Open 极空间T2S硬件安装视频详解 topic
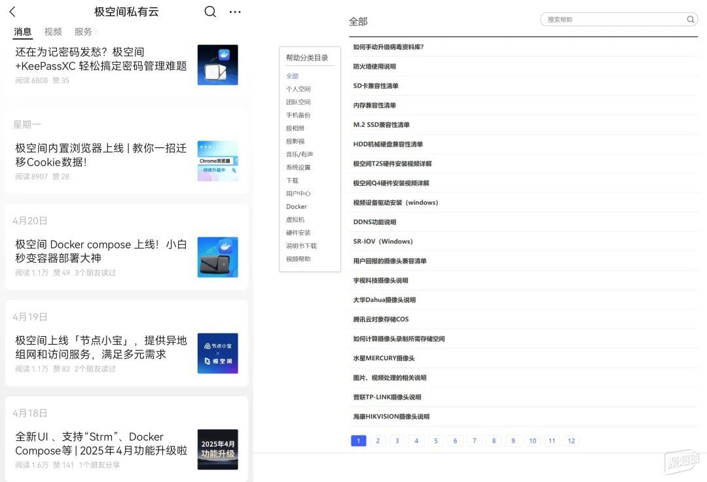707x482 pixels. coord(392,164)
